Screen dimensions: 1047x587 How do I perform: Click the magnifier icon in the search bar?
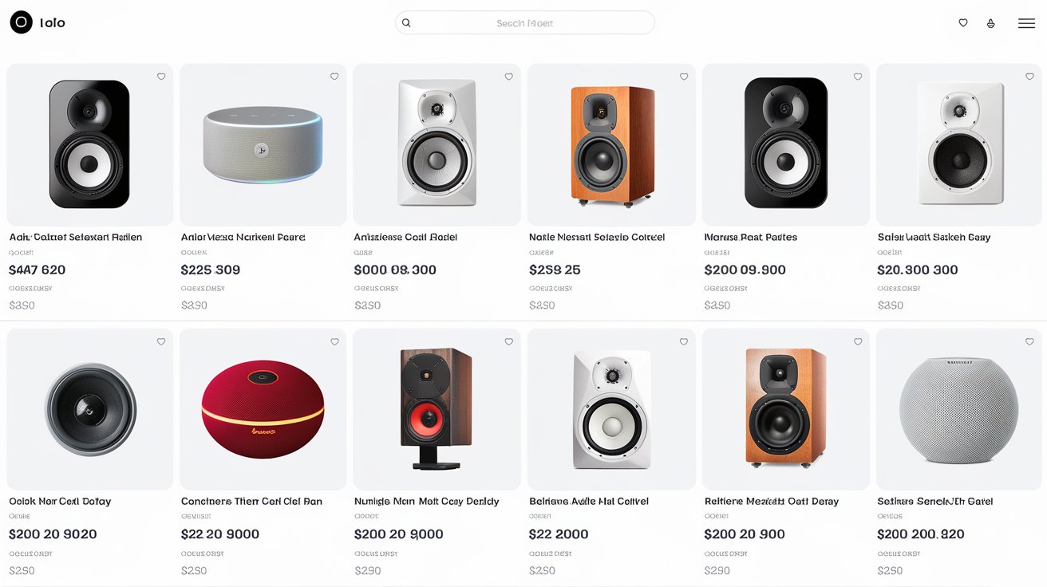point(406,23)
